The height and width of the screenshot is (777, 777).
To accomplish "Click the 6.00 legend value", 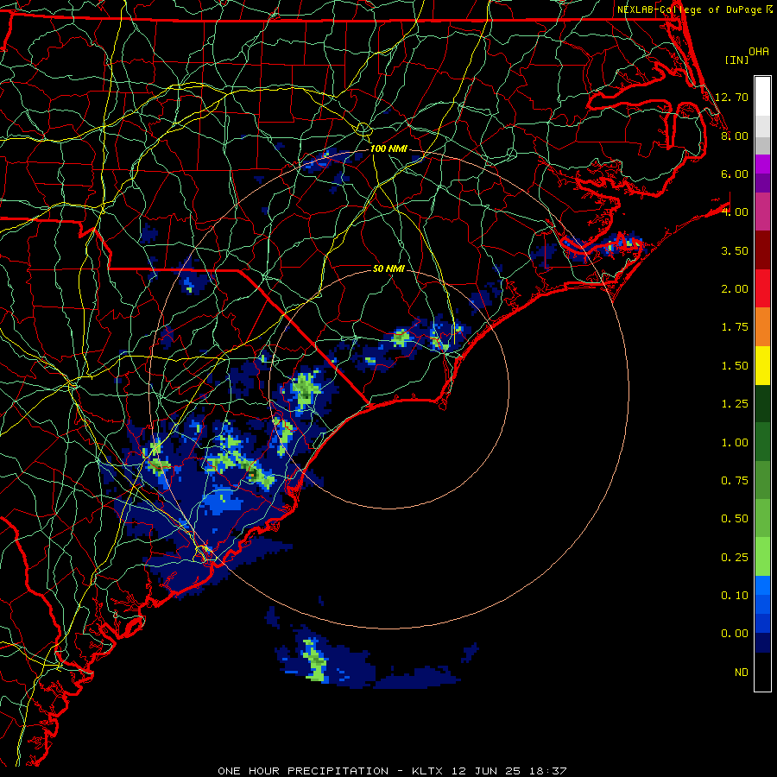I will (x=735, y=174).
